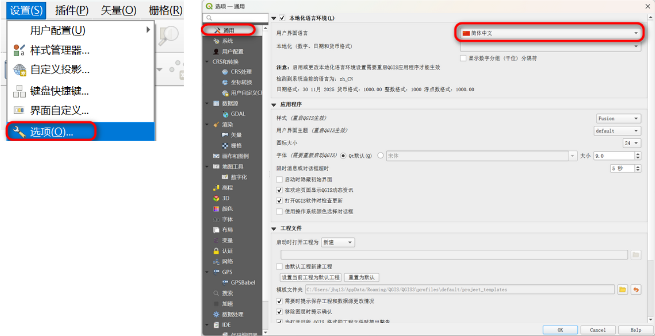Open the 坐标转换 settings page
This screenshot has width=655, height=336.
(241, 82)
